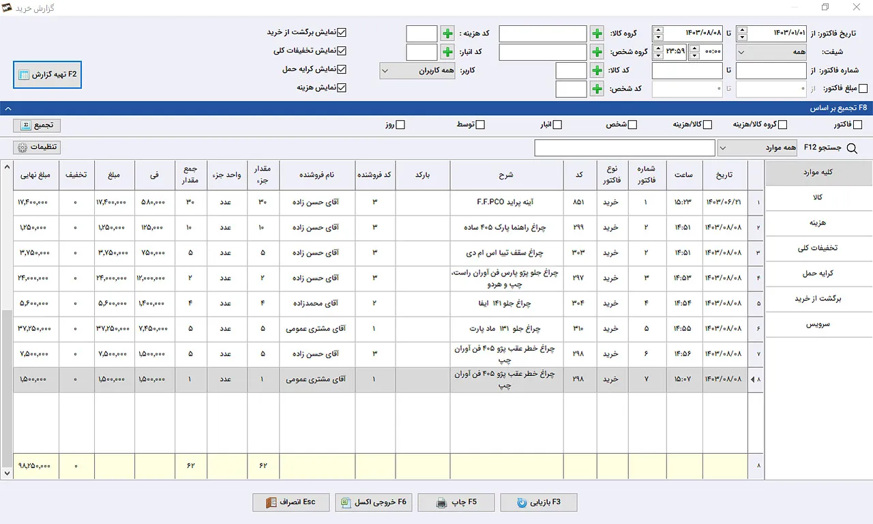Print report with F5 چاپ
Screen dimensions: 873x524
pos(457,502)
